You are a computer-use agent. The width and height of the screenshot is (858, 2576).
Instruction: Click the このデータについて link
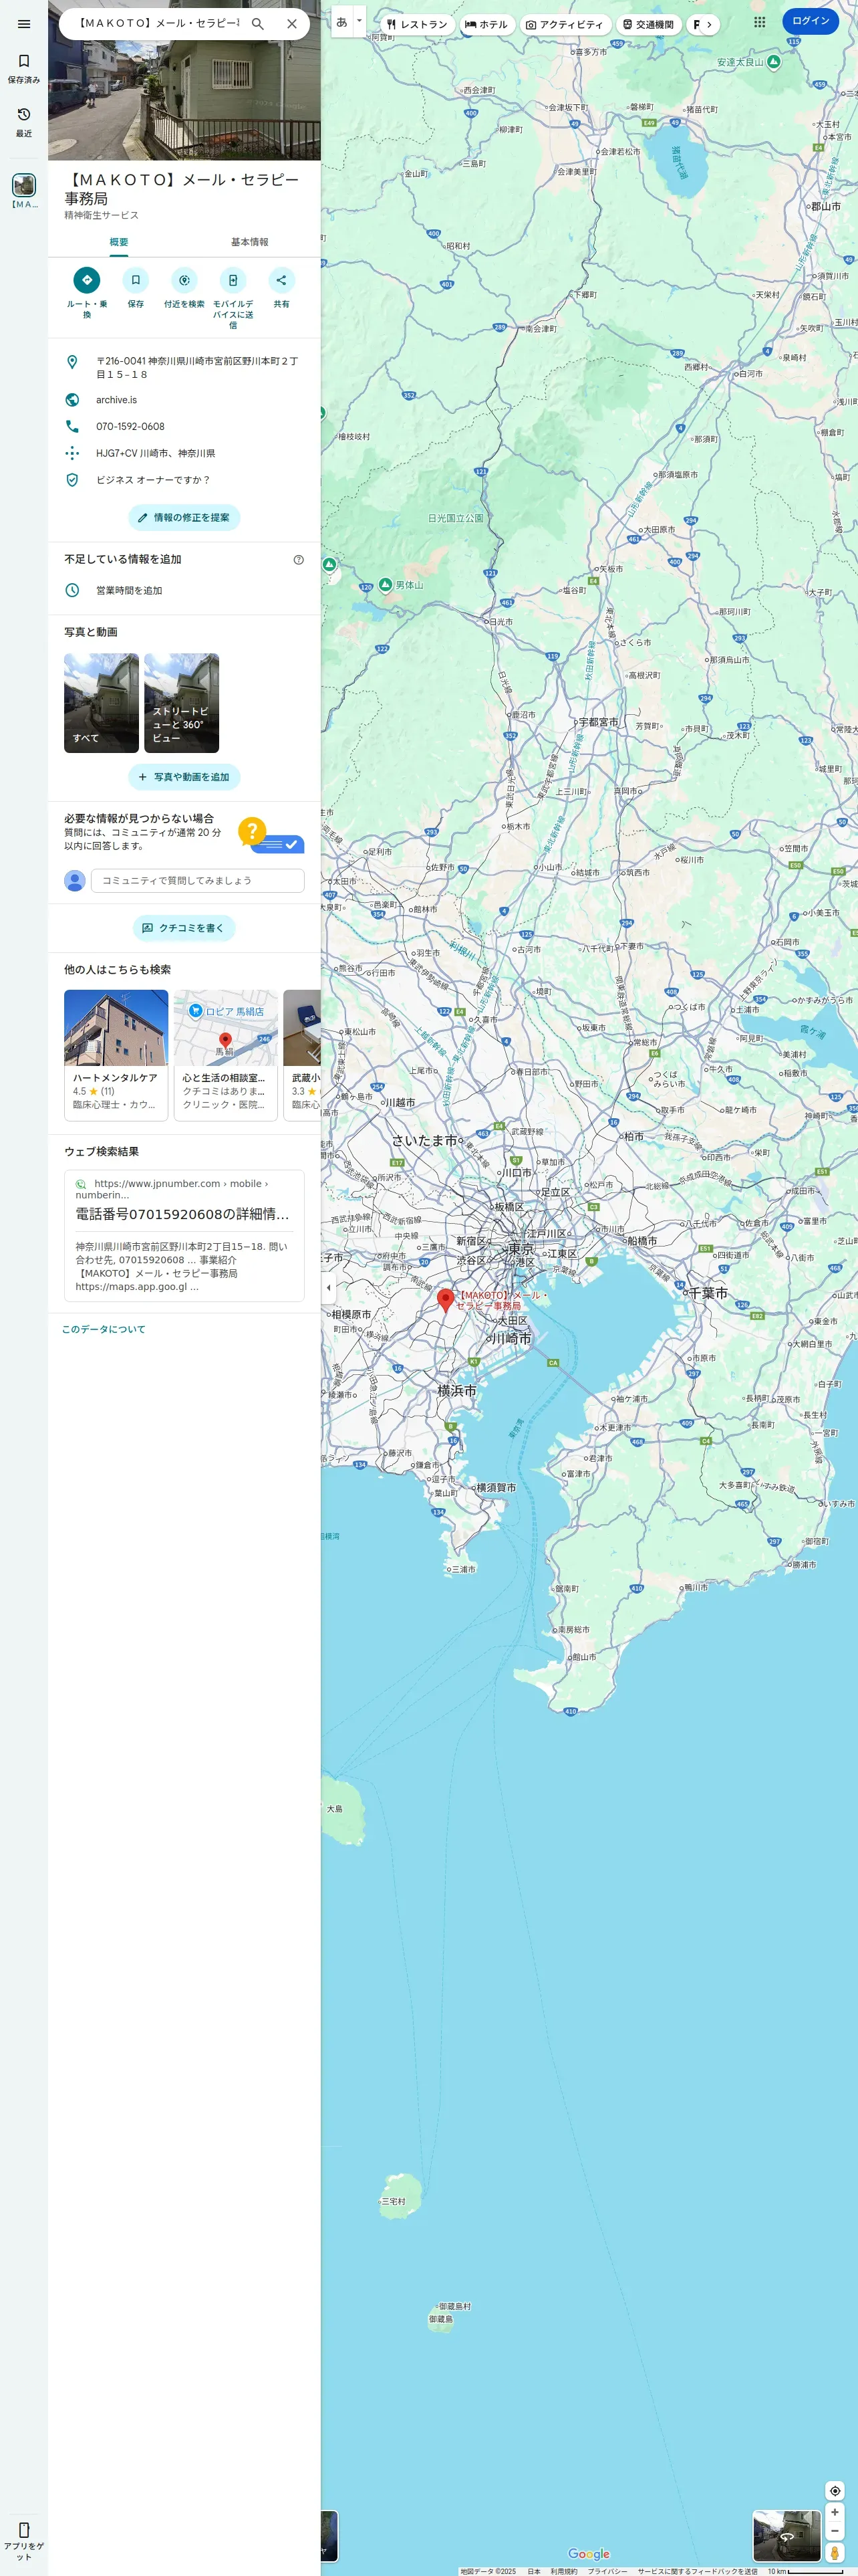point(104,1329)
